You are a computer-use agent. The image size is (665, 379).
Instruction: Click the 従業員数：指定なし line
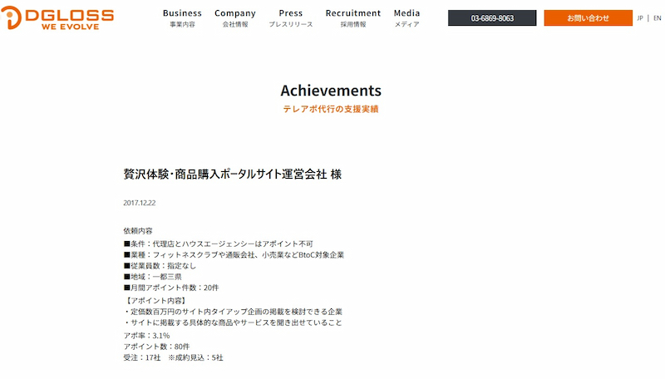click(x=160, y=266)
